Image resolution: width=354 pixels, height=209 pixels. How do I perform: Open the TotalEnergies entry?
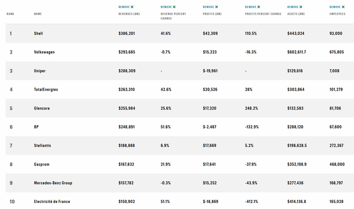[x=46, y=90]
